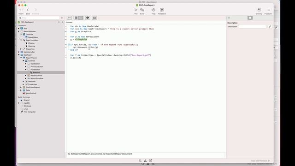Click the 'Var d As New PDFDocument' code line

point(85,37)
